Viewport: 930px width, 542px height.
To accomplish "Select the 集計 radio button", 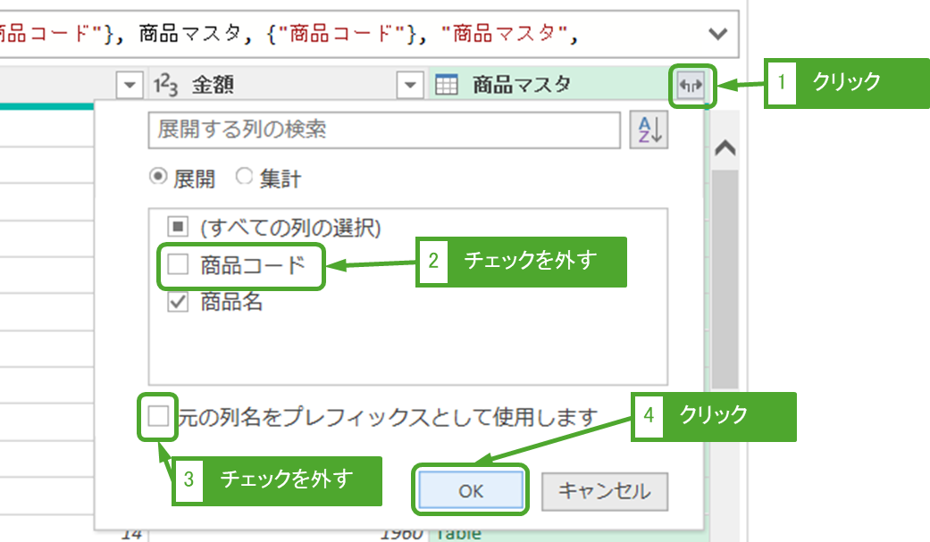I will pyautogui.click(x=244, y=178).
